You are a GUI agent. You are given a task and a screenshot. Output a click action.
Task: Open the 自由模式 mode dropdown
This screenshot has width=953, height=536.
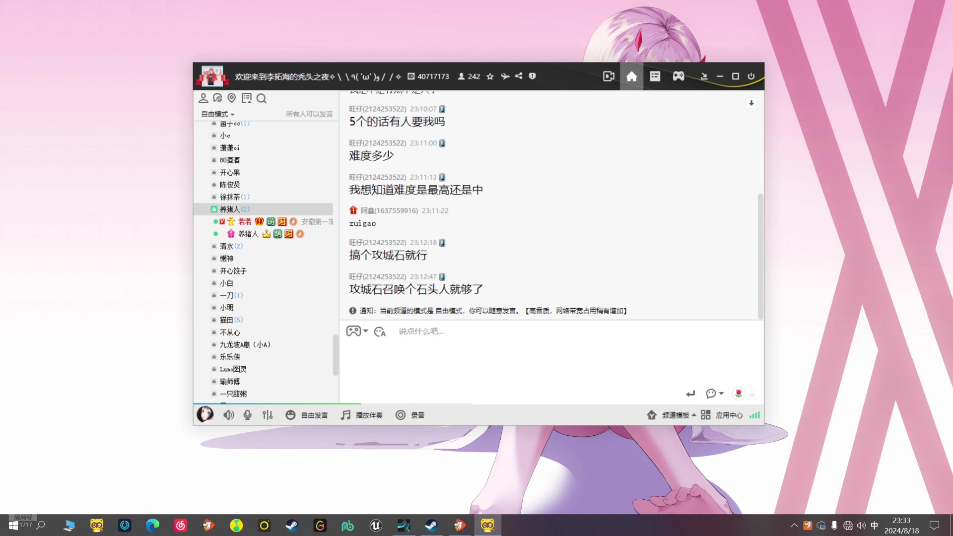[217, 114]
